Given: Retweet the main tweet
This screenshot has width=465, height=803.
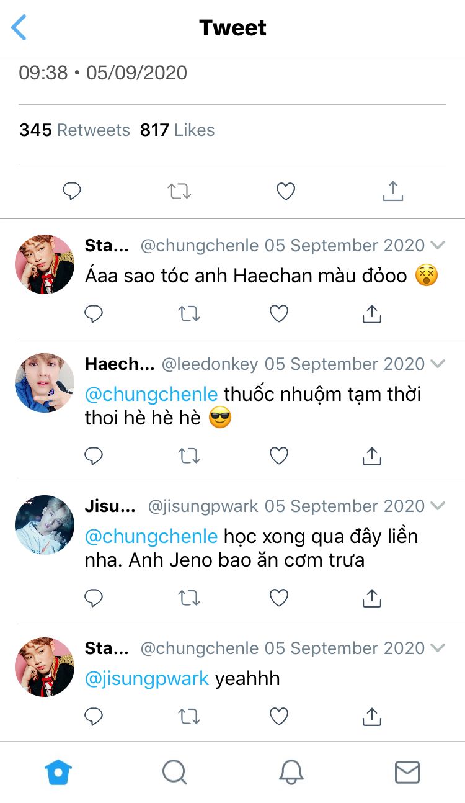Looking at the screenshot, I should point(179,191).
